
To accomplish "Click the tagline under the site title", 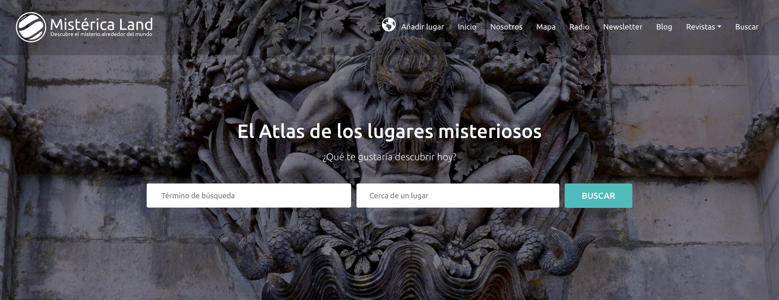I will point(101,34).
